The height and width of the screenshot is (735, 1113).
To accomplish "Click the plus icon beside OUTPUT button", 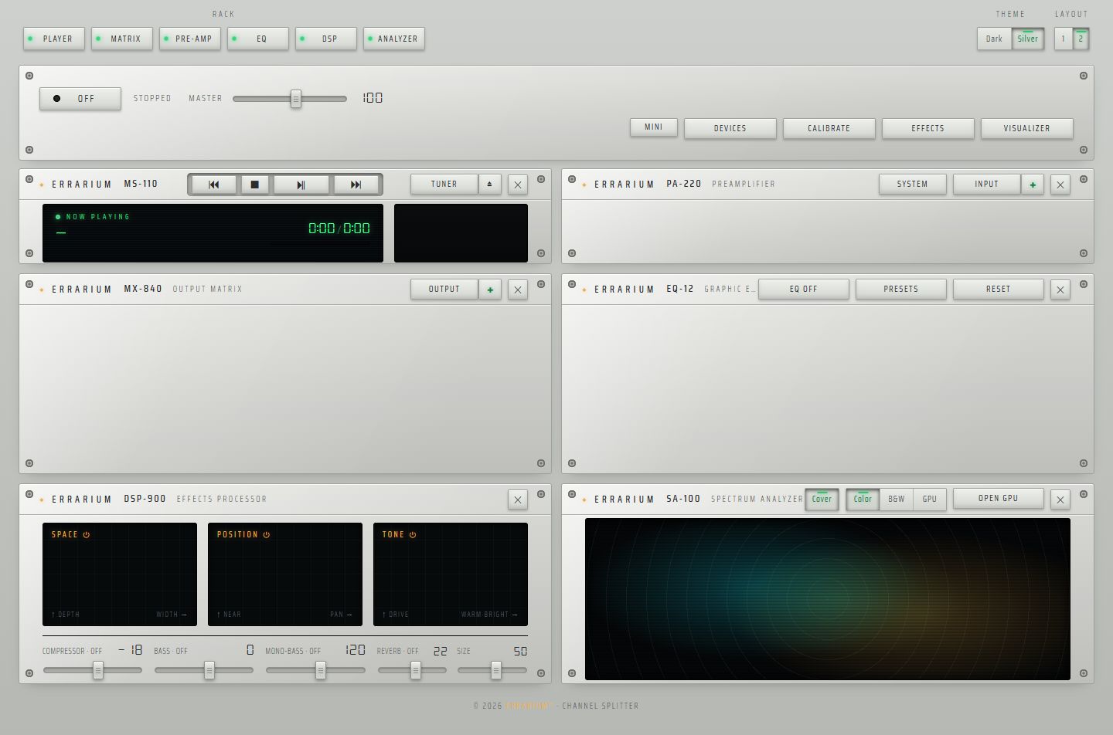I will click(489, 290).
